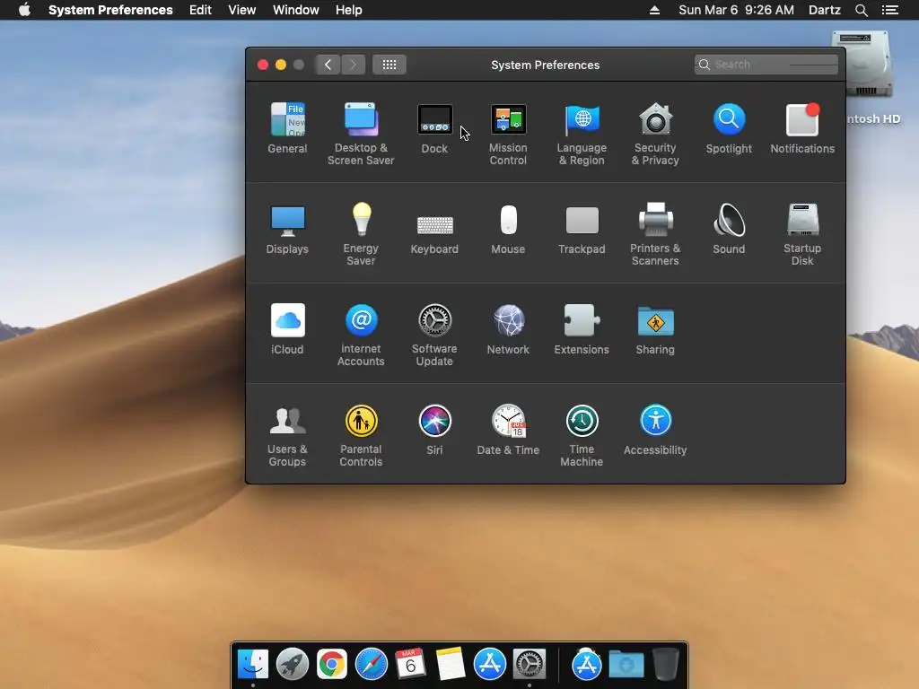Open Siri preferences
The image size is (919, 689).
point(434,430)
